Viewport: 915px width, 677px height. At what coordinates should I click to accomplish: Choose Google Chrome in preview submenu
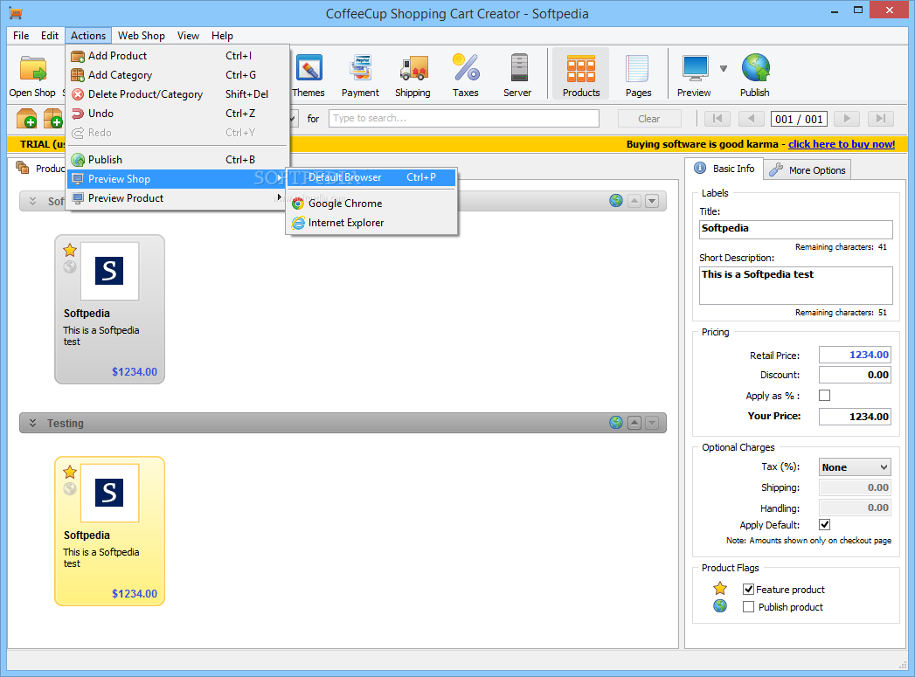pyautogui.click(x=371, y=204)
